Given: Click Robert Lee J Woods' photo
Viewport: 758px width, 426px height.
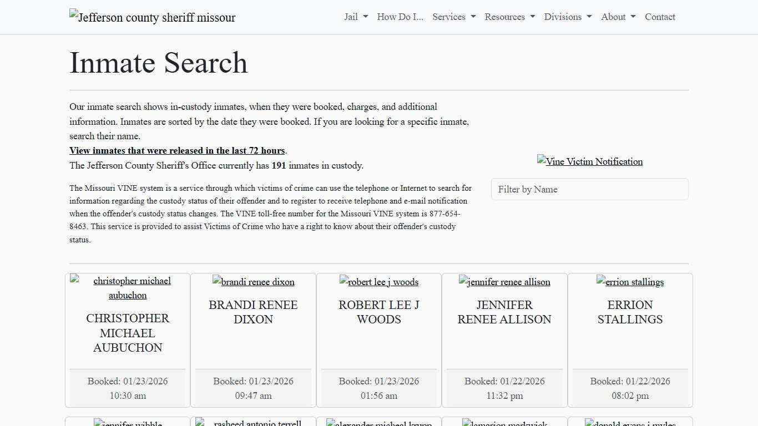Looking at the screenshot, I should tap(378, 282).
